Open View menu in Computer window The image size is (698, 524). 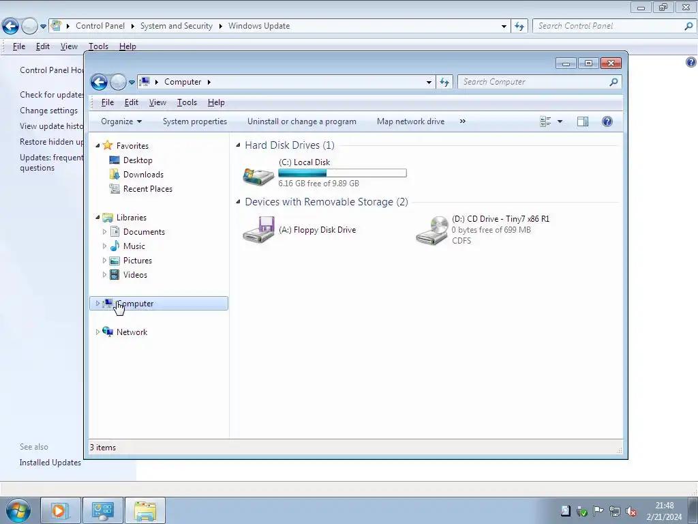(x=157, y=102)
